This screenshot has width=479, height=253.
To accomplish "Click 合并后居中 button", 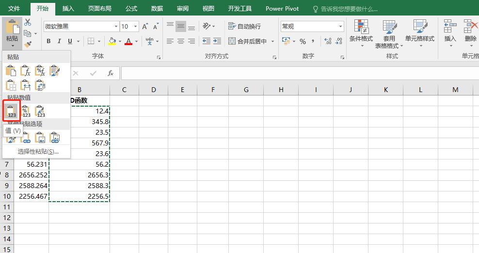I will (x=248, y=41).
